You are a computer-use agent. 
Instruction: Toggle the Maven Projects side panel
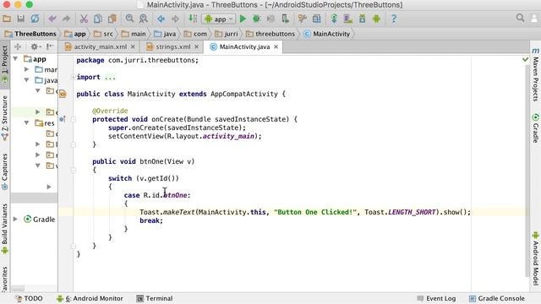[x=535, y=74]
